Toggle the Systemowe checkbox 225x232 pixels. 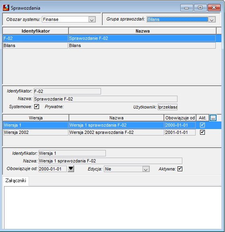pos(37,107)
